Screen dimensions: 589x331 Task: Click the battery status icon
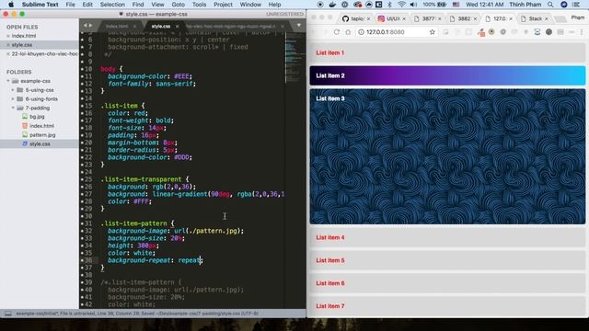tap(442, 5)
